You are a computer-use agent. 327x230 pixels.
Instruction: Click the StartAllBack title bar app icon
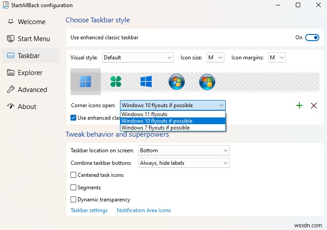coord(6,5)
